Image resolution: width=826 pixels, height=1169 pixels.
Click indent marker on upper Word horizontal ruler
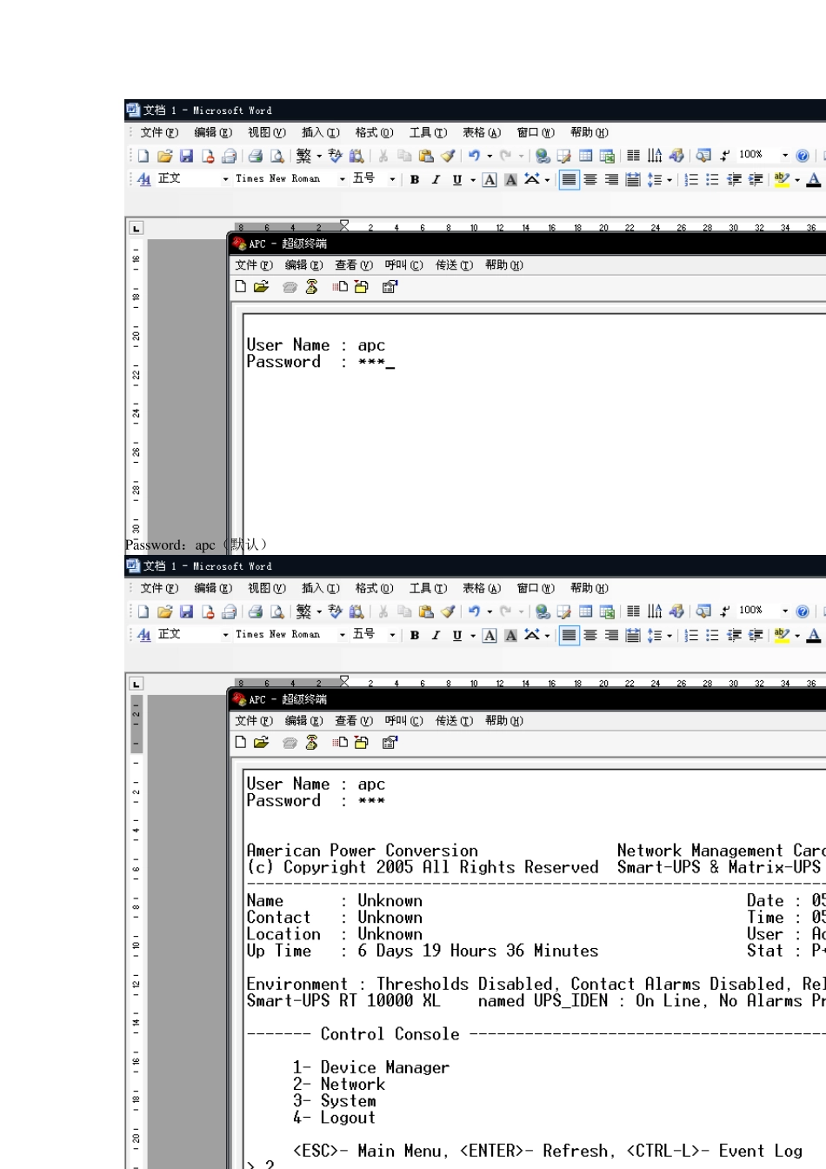tap(344, 226)
